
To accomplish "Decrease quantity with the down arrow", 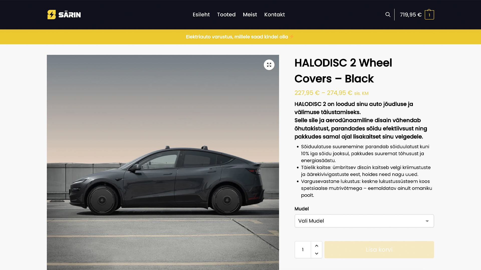I will [x=317, y=253].
